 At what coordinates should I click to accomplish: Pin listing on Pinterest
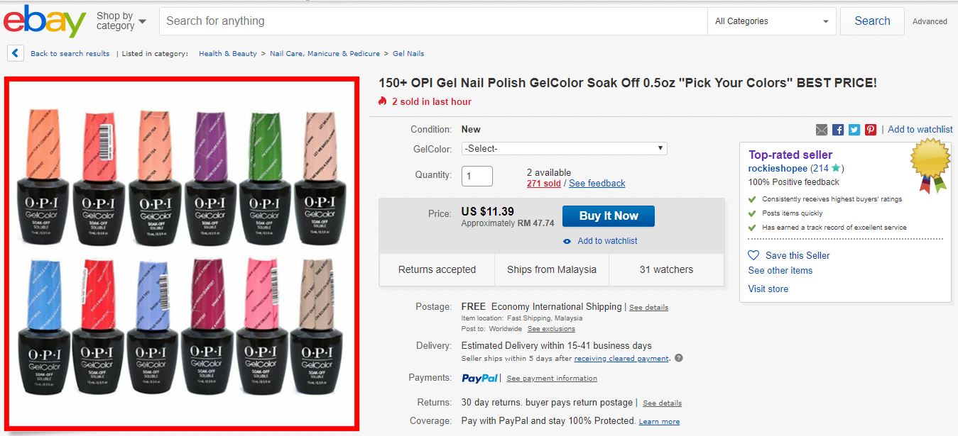click(871, 129)
